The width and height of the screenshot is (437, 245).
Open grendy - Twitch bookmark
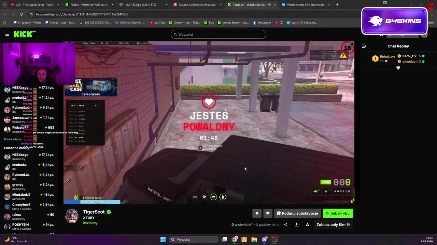pyautogui.click(x=27, y=23)
